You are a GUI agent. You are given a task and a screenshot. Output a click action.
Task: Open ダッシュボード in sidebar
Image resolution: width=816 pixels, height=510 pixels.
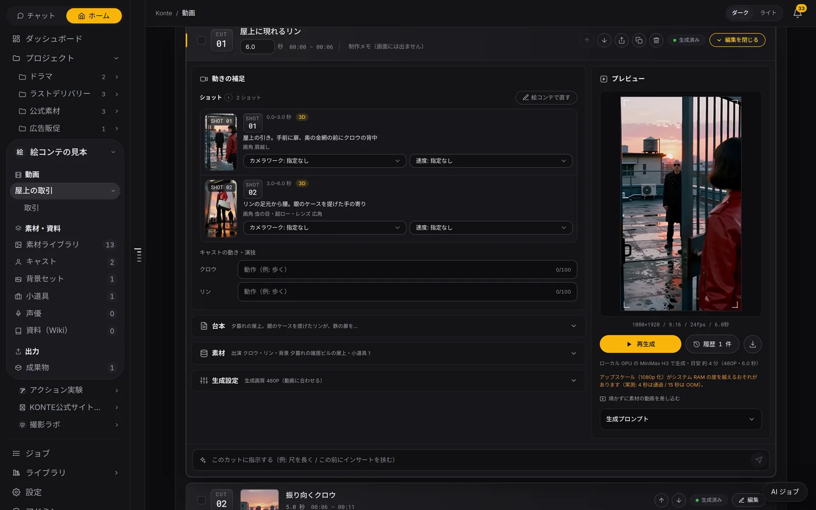point(65,39)
